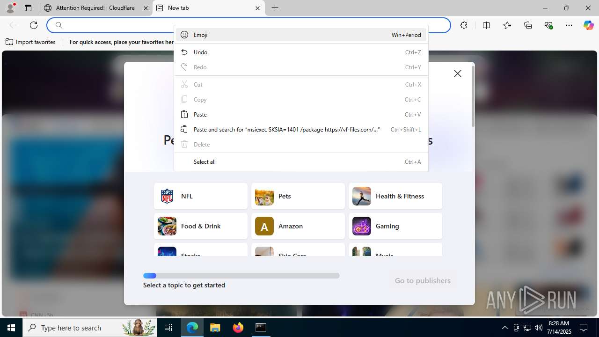
Task: Open the Favorites star icon
Action: [507, 25]
